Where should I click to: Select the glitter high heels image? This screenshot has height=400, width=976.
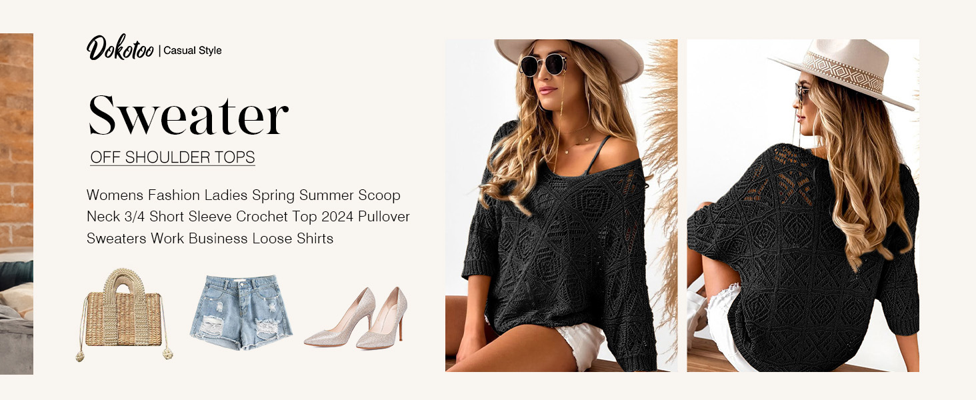(356, 318)
